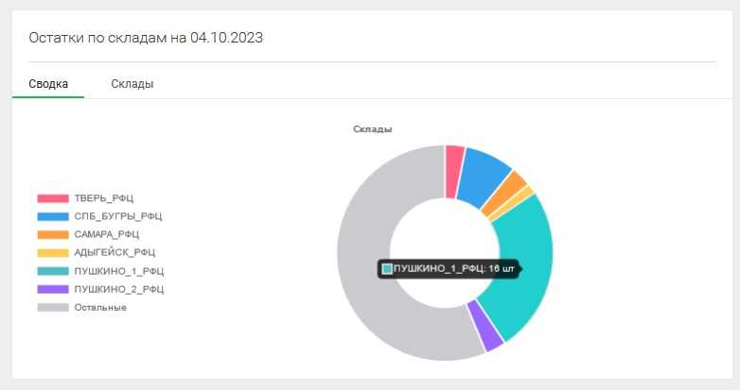The image size is (740, 390).
Task: Click the red ТВЕРЬ_РФЦ legend swatch
Action: pyautogui.click(x=53, y=198)
